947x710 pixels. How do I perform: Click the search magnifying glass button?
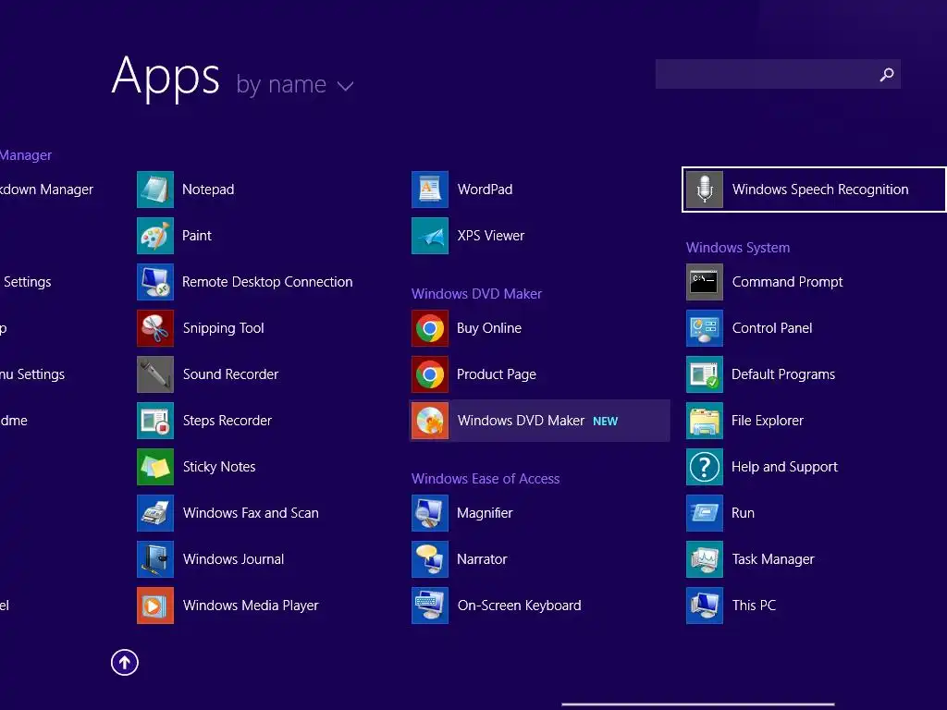(887, 74)
